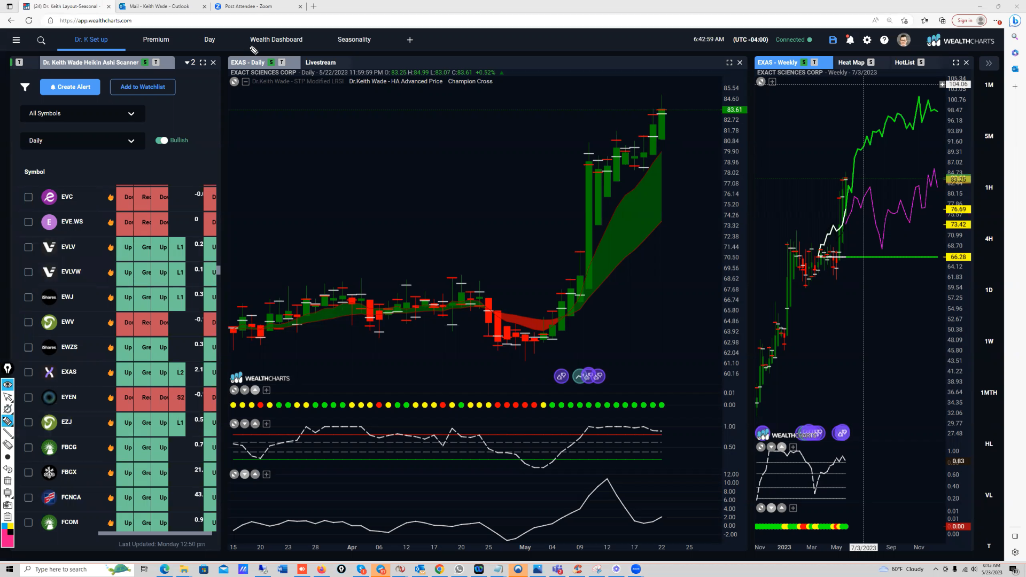Show hidden icons in system tray
Image resolution: width=1026 pixels, height=577 pixels.
935,569
